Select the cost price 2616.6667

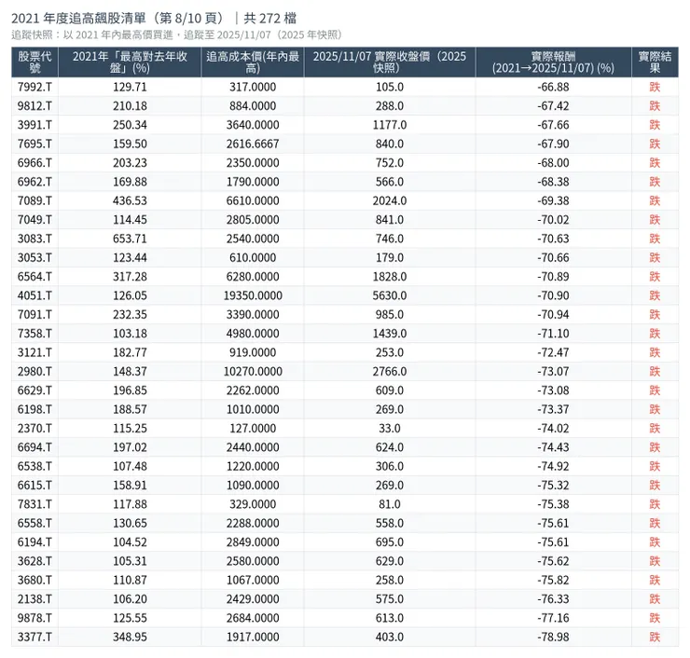253,144
